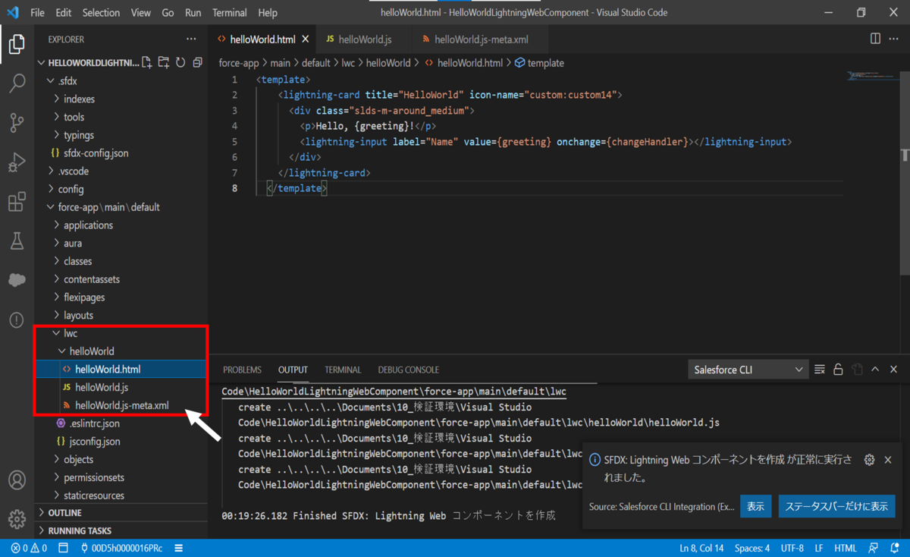The width and height of the screenshot is (910, 557).
Task: Dismiss the SFDX notification
Action: [x=888, y=460]
